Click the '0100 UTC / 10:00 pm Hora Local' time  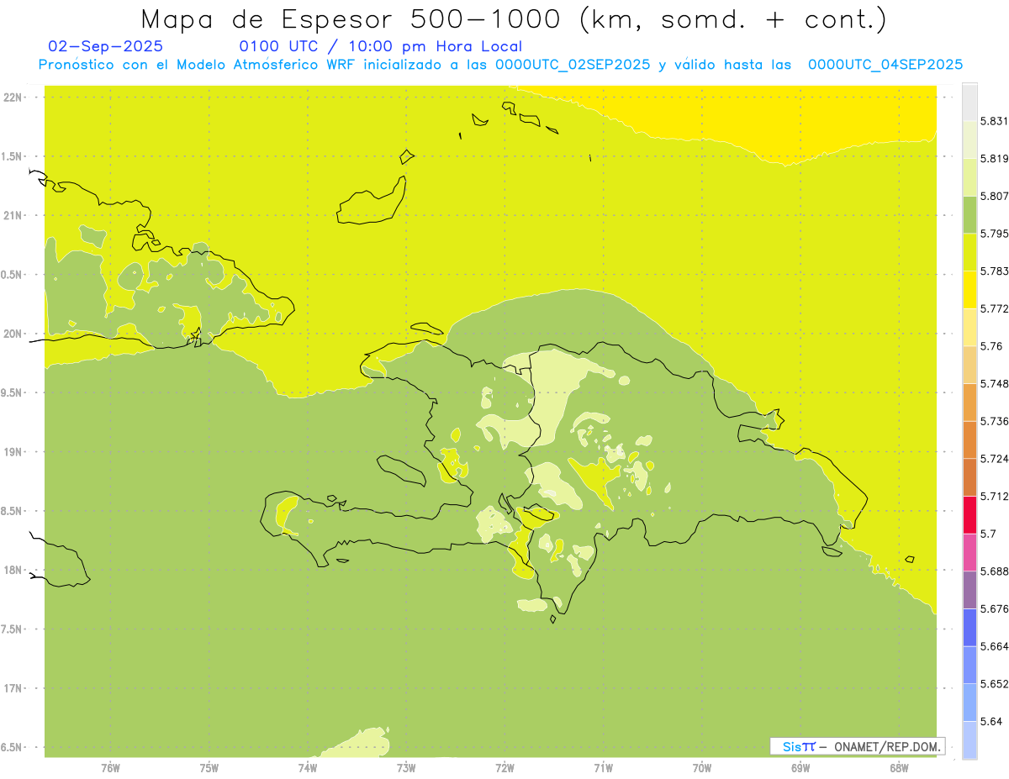pyautogui.click(x=381, y=46)
